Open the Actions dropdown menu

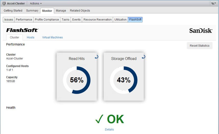tap(36, 4)
